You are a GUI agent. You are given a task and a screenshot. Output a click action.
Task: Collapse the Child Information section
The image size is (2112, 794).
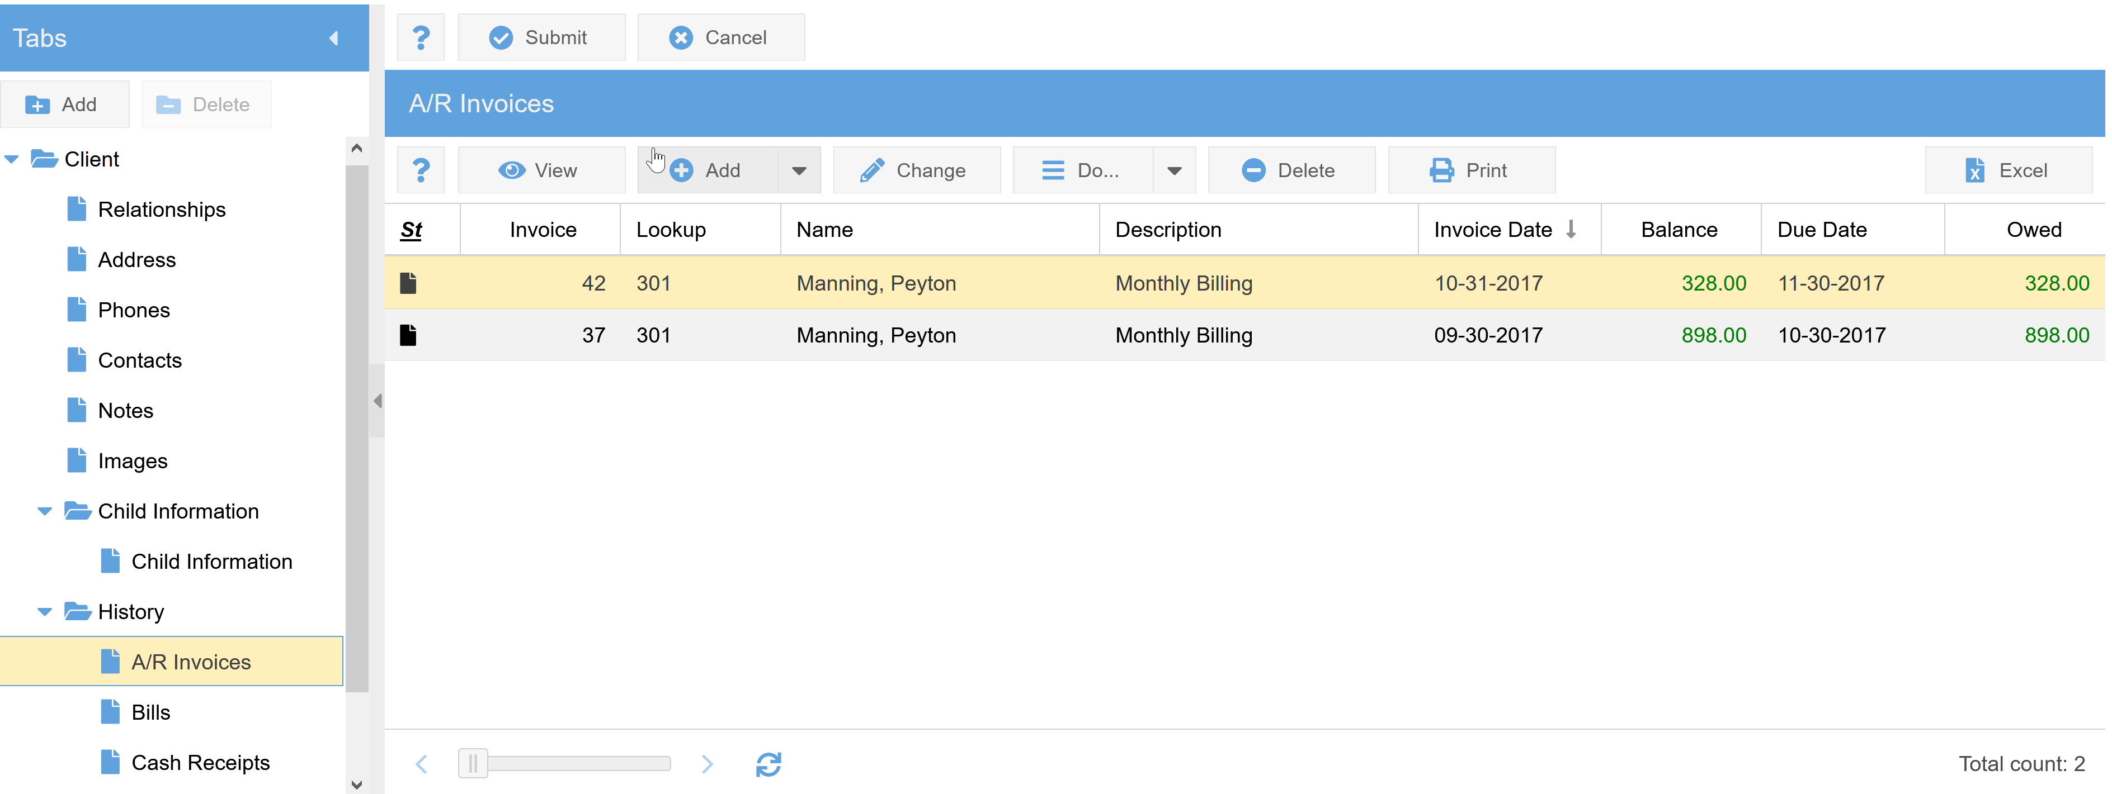click(x=47, y=511)
